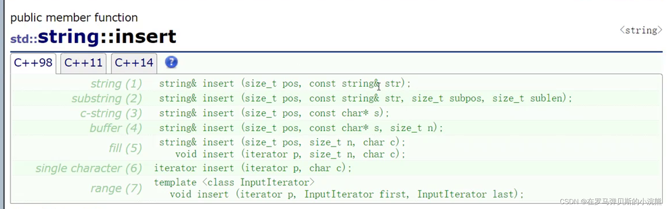Click the blue help question mark icon
This screenshot has height=209, width=667.
point(171,62)
